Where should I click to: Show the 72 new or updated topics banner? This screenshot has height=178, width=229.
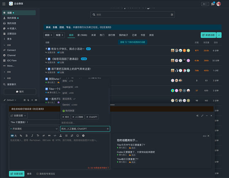(133, 42)
